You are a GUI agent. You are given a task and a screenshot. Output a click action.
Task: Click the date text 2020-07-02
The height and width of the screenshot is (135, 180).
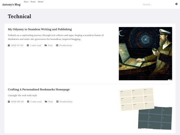(x=17, y=45)
